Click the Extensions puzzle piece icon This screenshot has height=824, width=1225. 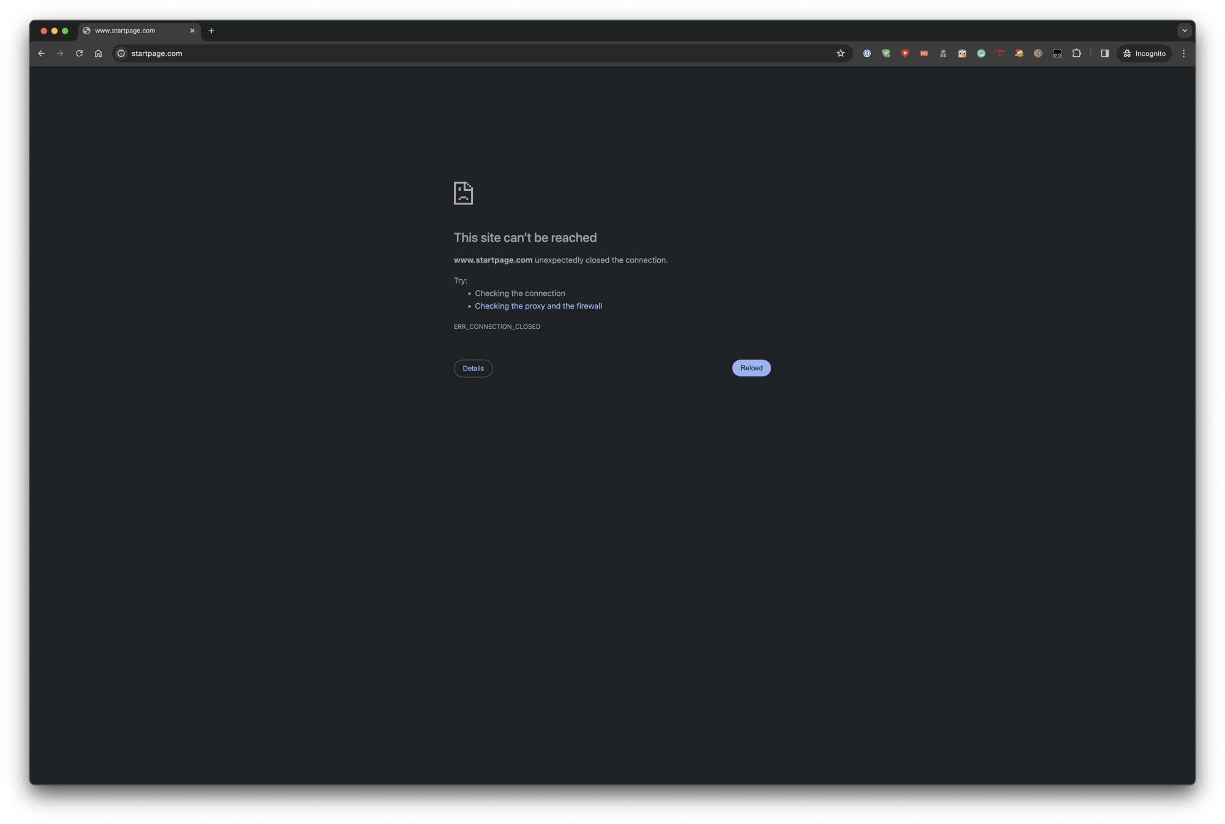click(x=1076, y=53)
